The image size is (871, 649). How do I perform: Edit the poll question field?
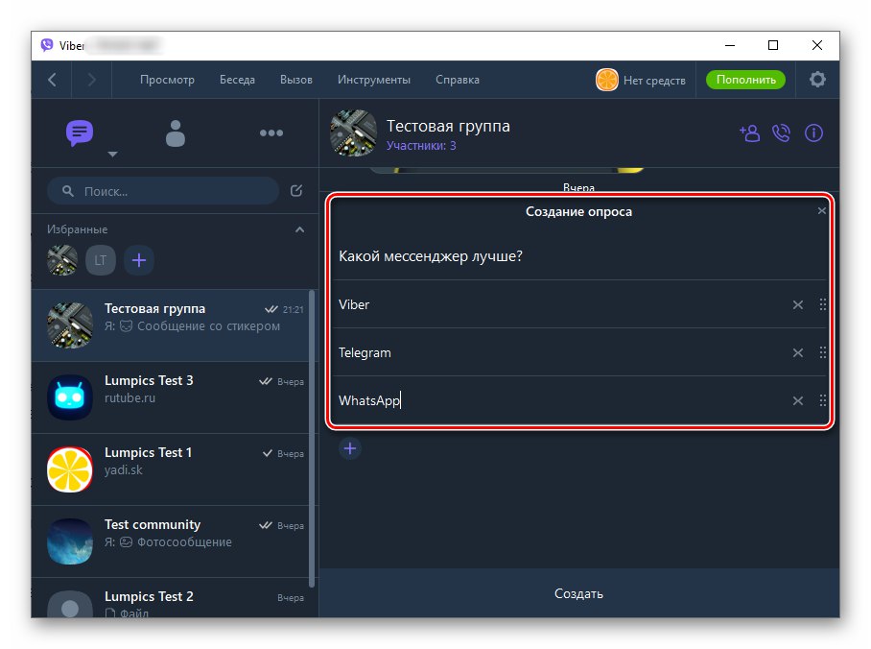[x=578, y=256]
